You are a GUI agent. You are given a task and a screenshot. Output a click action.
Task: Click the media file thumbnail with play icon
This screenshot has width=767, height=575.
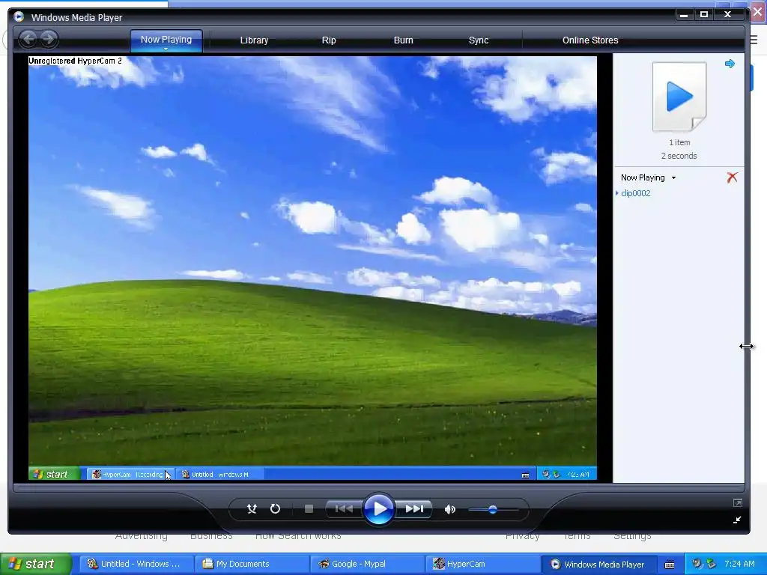click(x=679, y=97)
